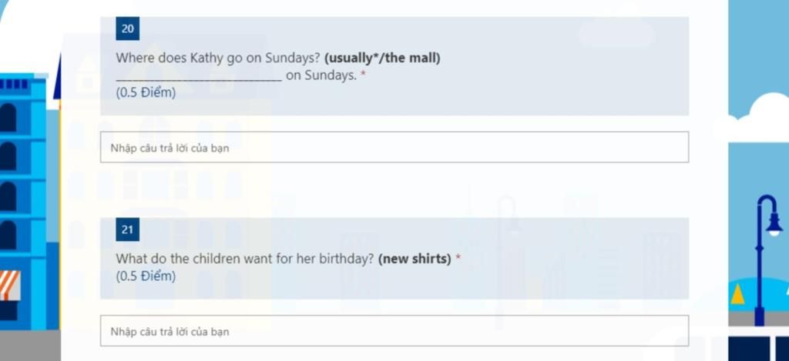Click the required asterisk after 'on Sundays.'
This screenshot has width=789, height=361.
[363, 75]
